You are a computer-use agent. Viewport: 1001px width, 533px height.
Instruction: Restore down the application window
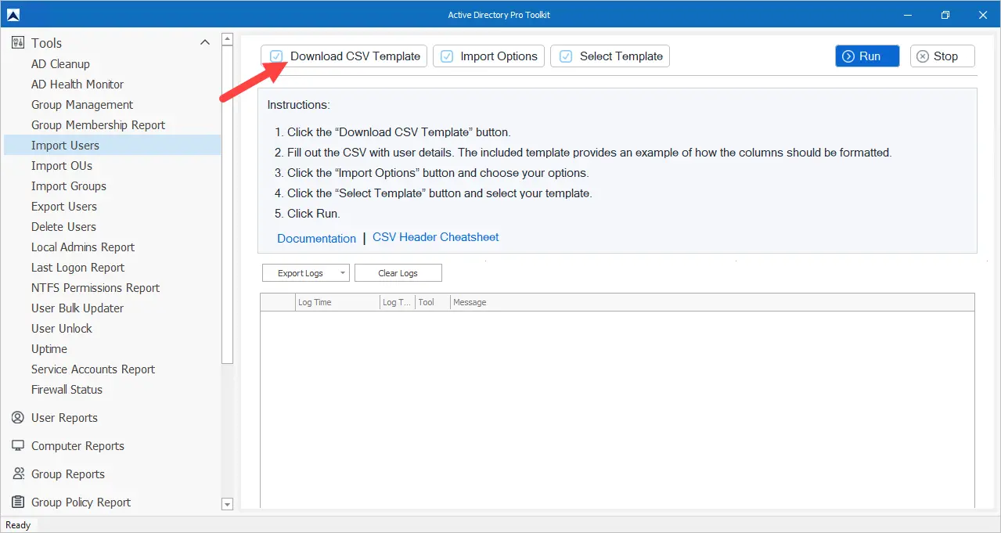click(945, 14)
